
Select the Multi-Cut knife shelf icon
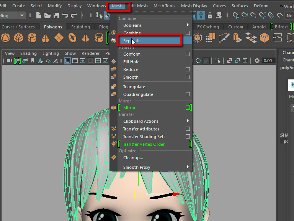[225, 38]
